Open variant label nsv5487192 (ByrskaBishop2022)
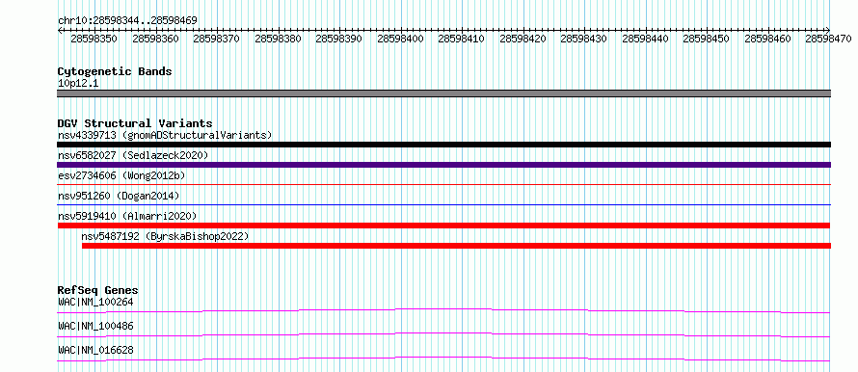Screen dimensions: 858x372 point(165,236)
